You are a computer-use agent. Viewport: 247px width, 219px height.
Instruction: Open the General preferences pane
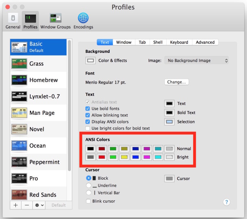point(13,21)
